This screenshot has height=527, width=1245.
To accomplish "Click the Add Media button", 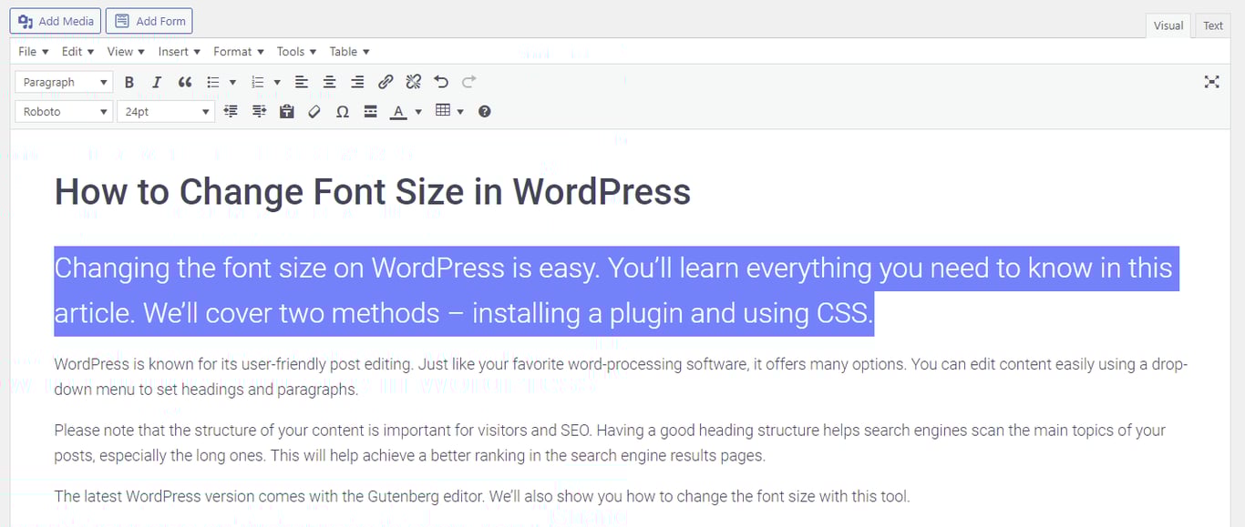I will pos(55,20).
